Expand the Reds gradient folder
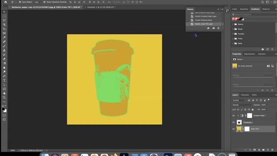 [233, 43]
